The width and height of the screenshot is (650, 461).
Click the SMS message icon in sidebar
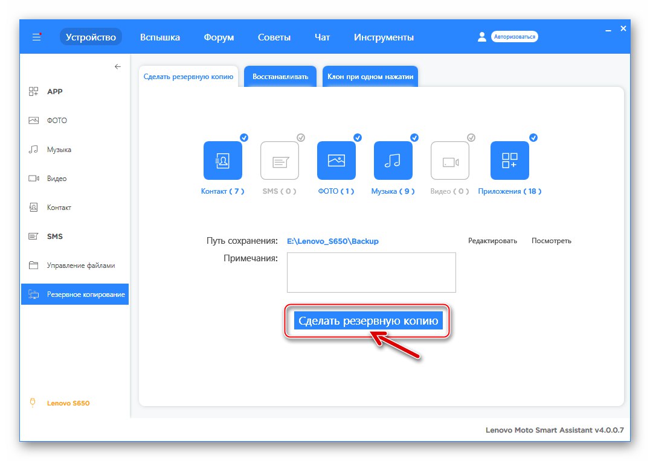click(34, 237)
